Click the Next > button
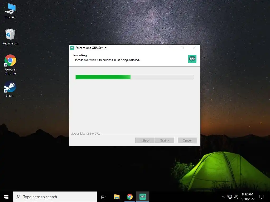Viewport: 270px width, 202px height. pyautogui.click(x=165, y=140)
